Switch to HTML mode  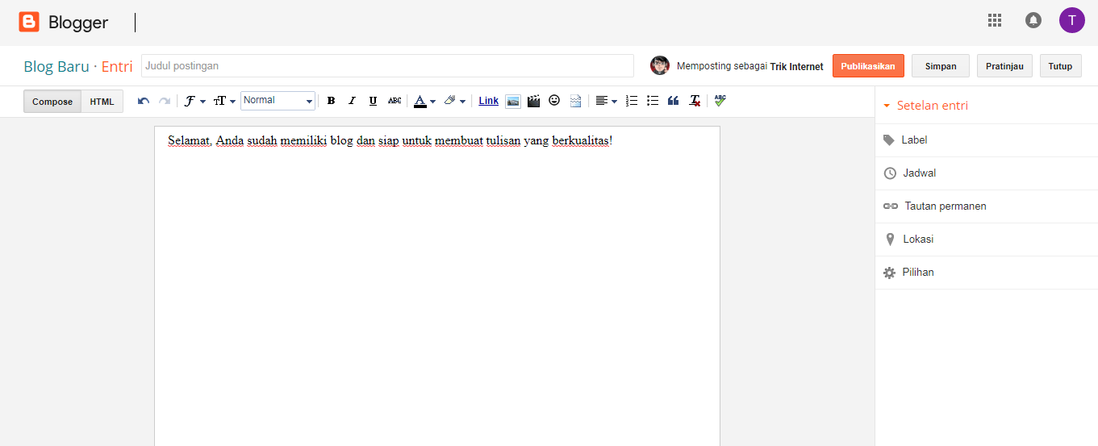(x=102, y=102)
